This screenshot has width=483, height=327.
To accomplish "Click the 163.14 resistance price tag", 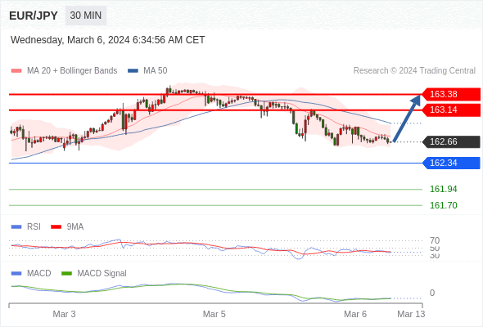I will pyautogui.click(x=450, y=110).
